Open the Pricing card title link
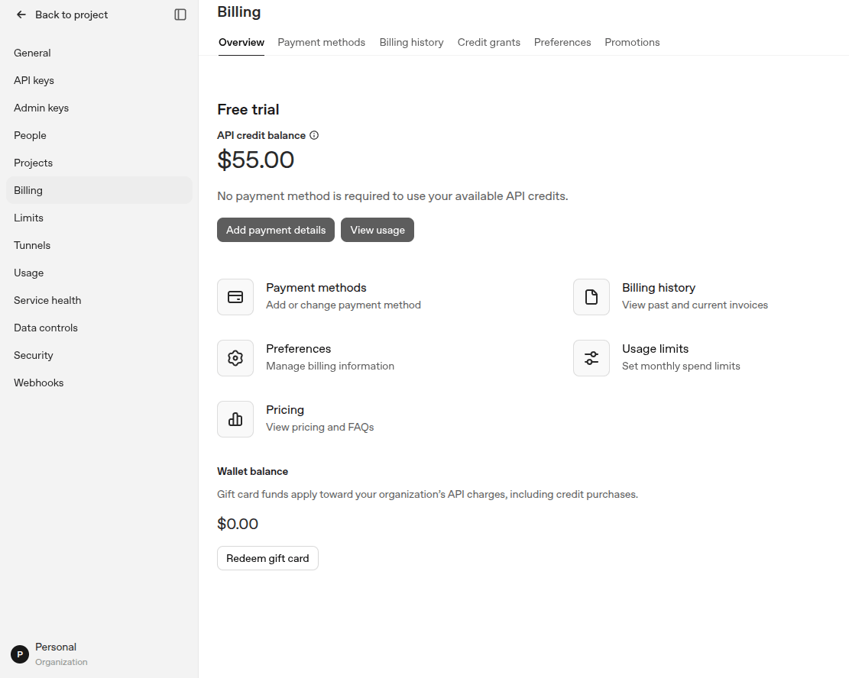 [285, 410]
